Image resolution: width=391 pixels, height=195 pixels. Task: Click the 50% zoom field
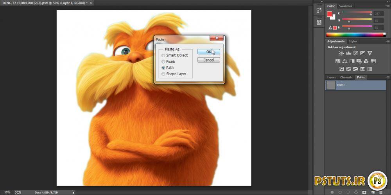pos(7,193)
